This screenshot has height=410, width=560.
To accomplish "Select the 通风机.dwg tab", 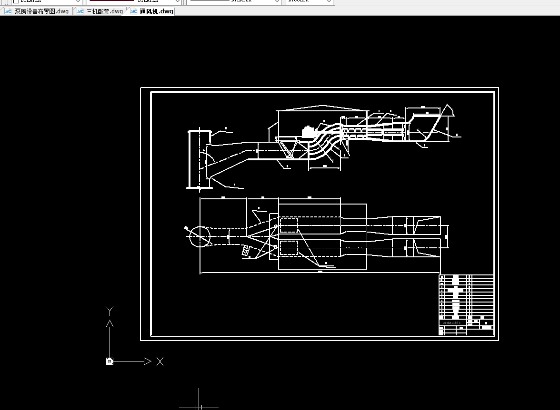I will point(152,11).
